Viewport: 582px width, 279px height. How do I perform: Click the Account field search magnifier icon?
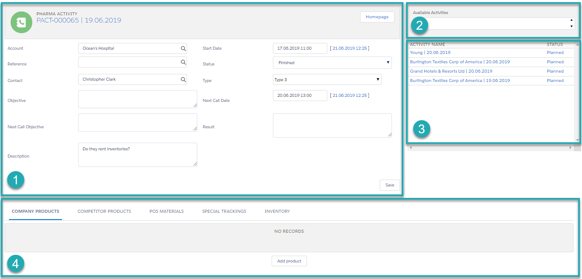pos(183,48)
